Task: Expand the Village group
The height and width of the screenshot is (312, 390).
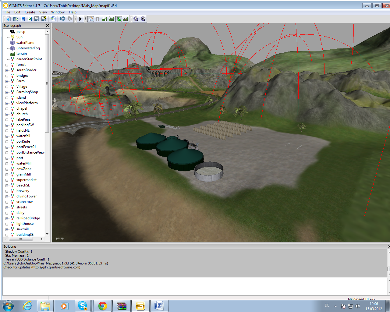Action: pyautogui.click(x=7, y=87)
